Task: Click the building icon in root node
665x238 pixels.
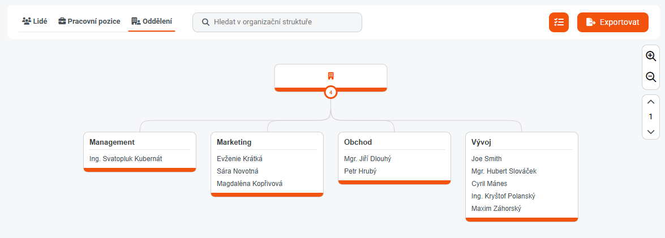Action: [x=331, y=76]
